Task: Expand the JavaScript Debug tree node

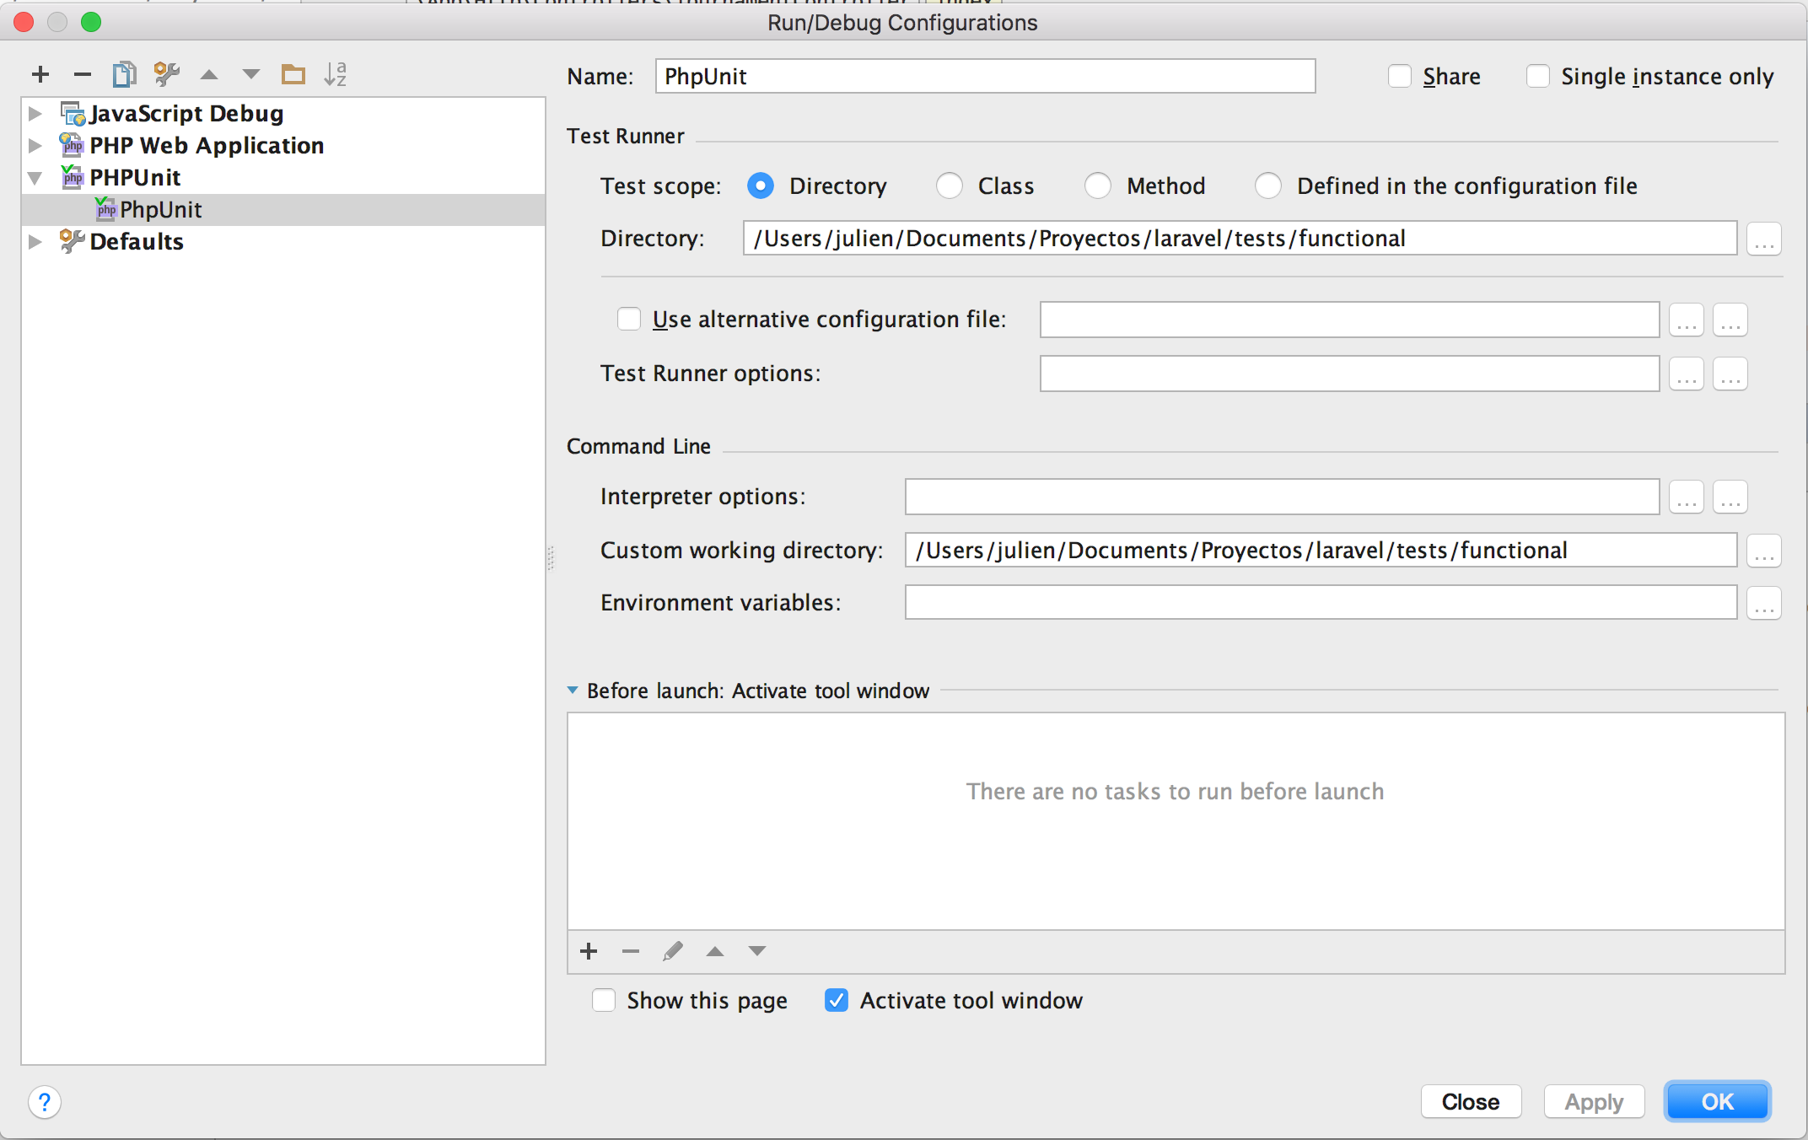Action: click(x=35, y=114)
